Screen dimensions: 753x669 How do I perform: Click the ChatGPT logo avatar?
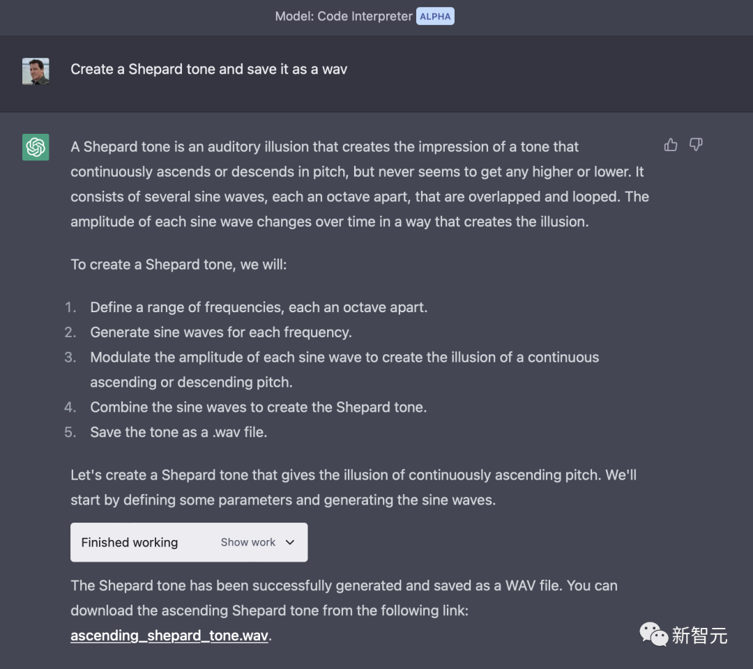(x=36, y=147)
